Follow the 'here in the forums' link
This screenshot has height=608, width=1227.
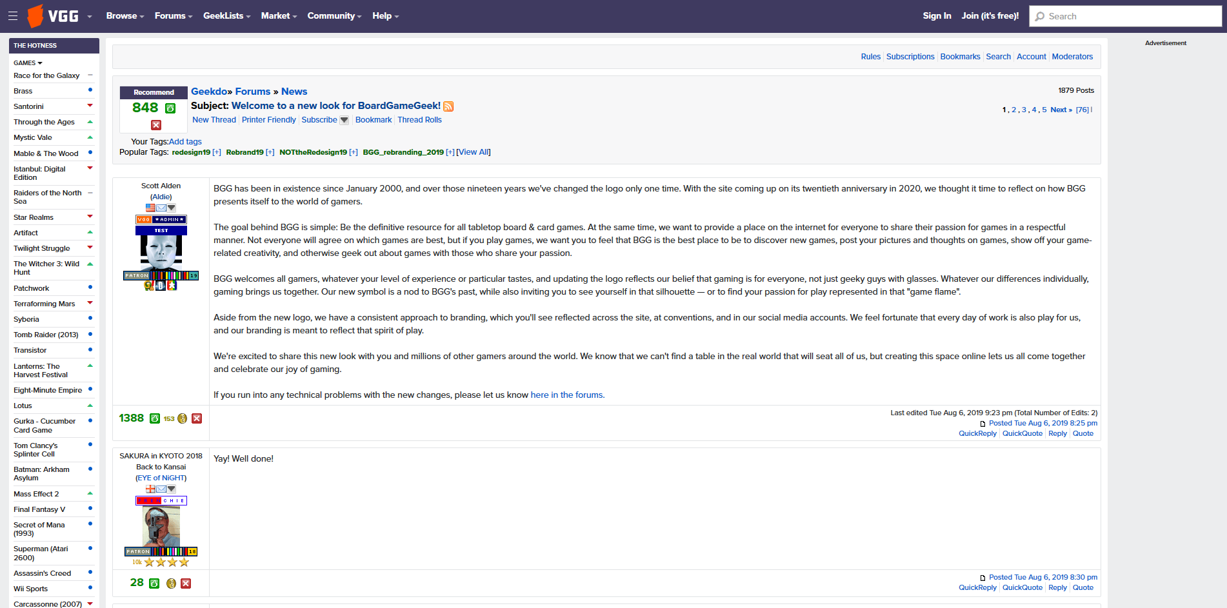pyautogui.click(x=568, y=395)
